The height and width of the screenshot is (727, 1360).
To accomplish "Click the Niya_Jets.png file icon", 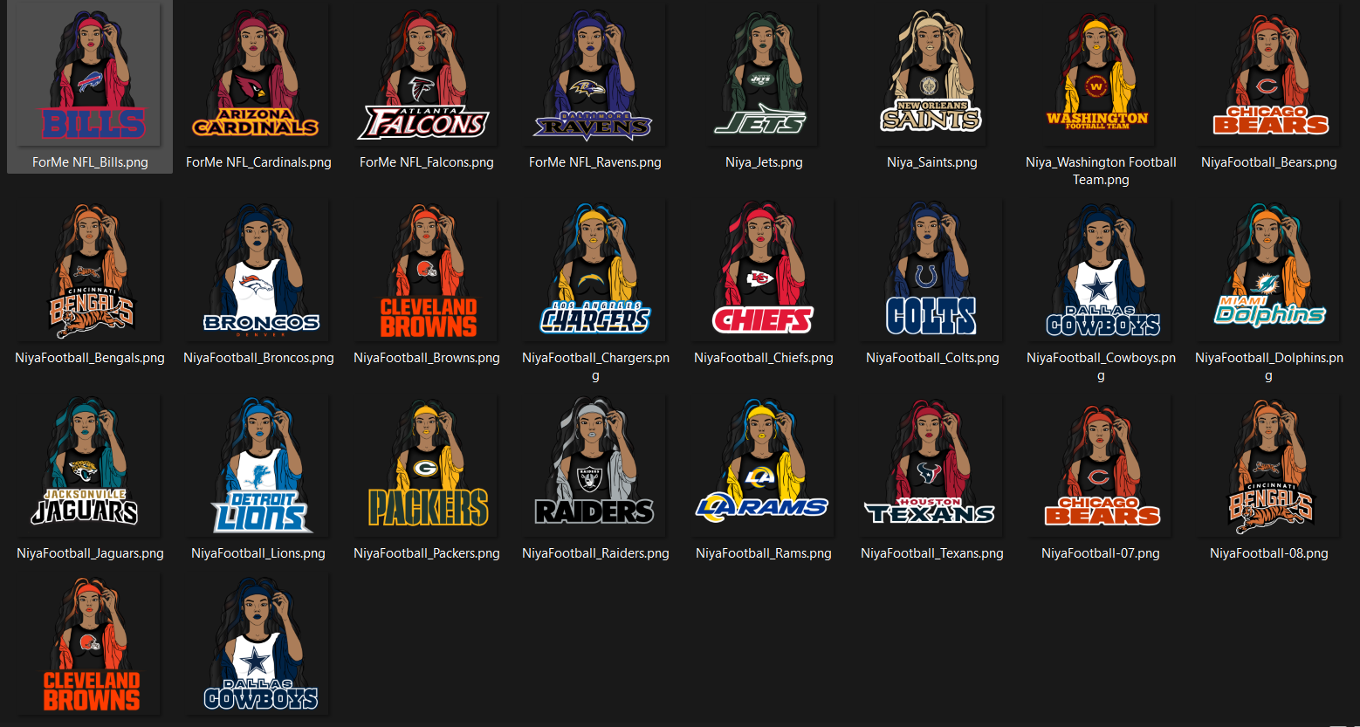I will point(764,79).
